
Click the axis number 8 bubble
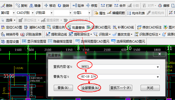pyautogui.click(x=78, y=48)
